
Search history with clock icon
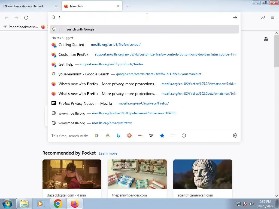184,136
